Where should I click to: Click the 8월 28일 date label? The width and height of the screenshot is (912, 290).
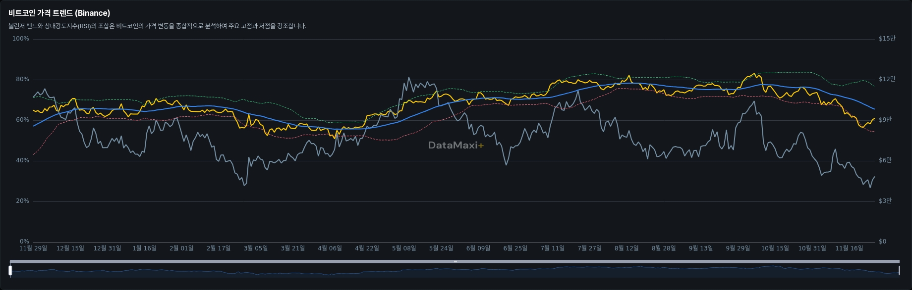[x=664, y=248]
